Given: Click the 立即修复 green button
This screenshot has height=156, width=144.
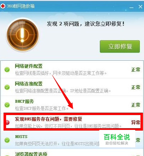Looking at the screenshot, I should [120, 46].
